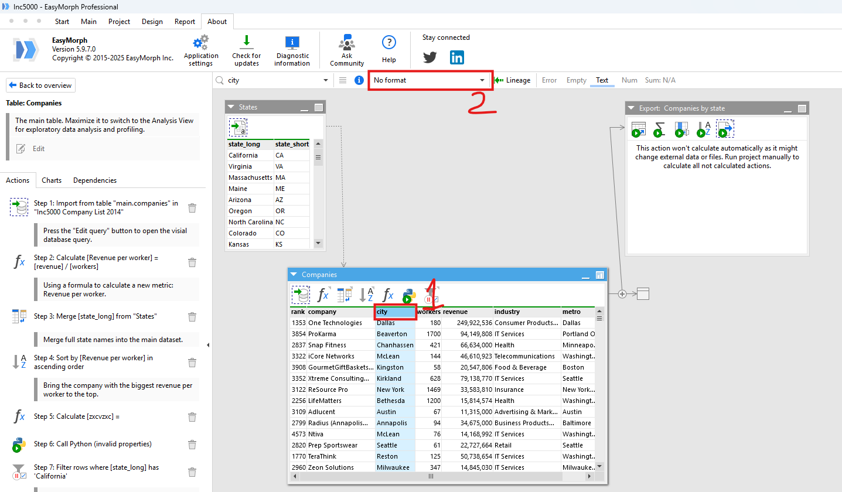842x492 pixels.
Task: Click the company column header
Action: point(341,312)
